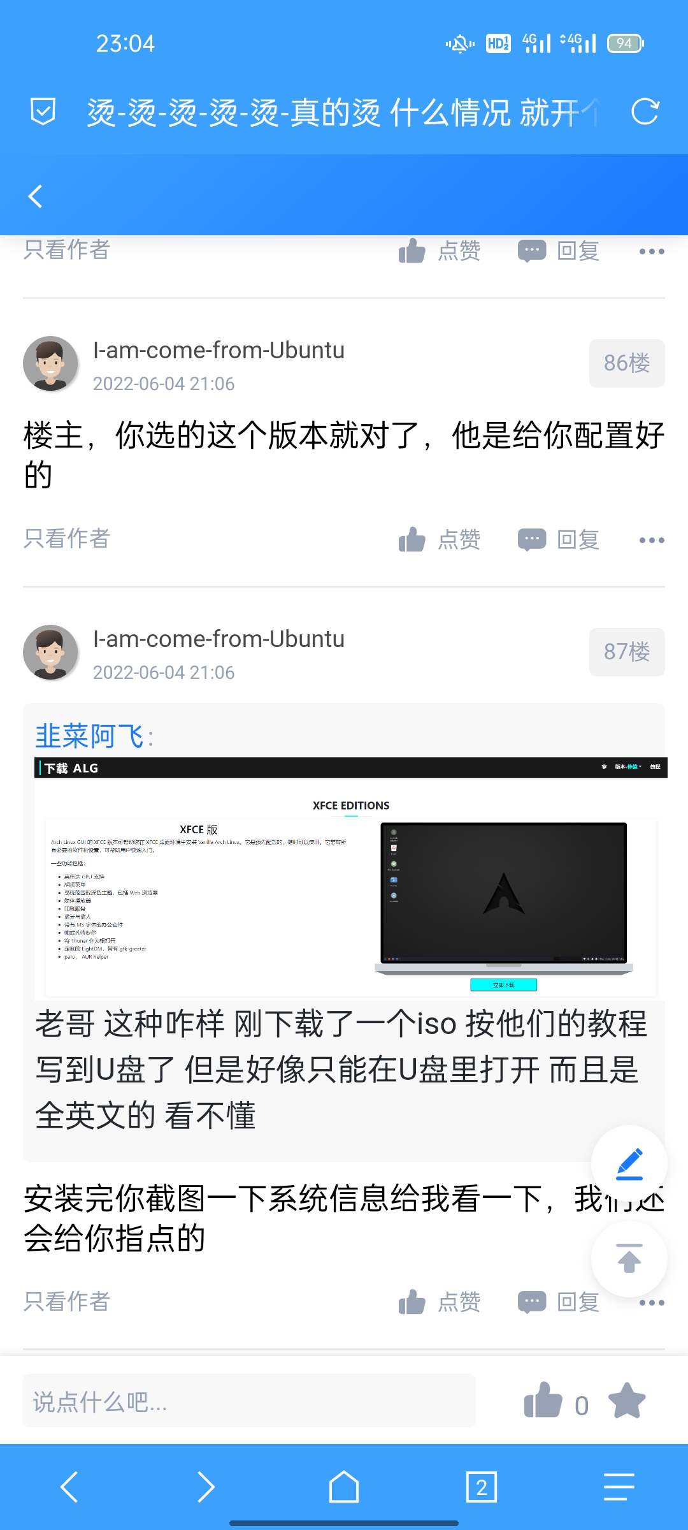
Task: Open the browser home icon
Action: click(x=344, y=1487)
